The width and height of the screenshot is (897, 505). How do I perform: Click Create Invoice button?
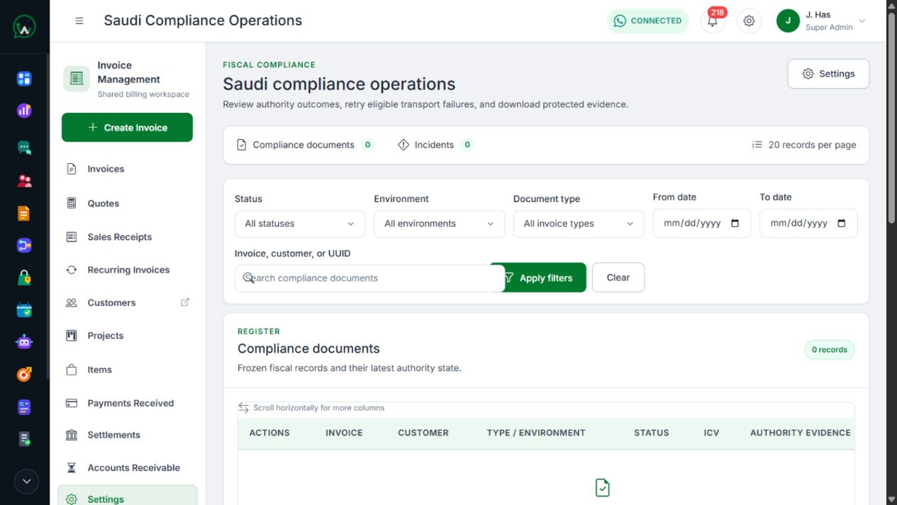pos(127,128)
